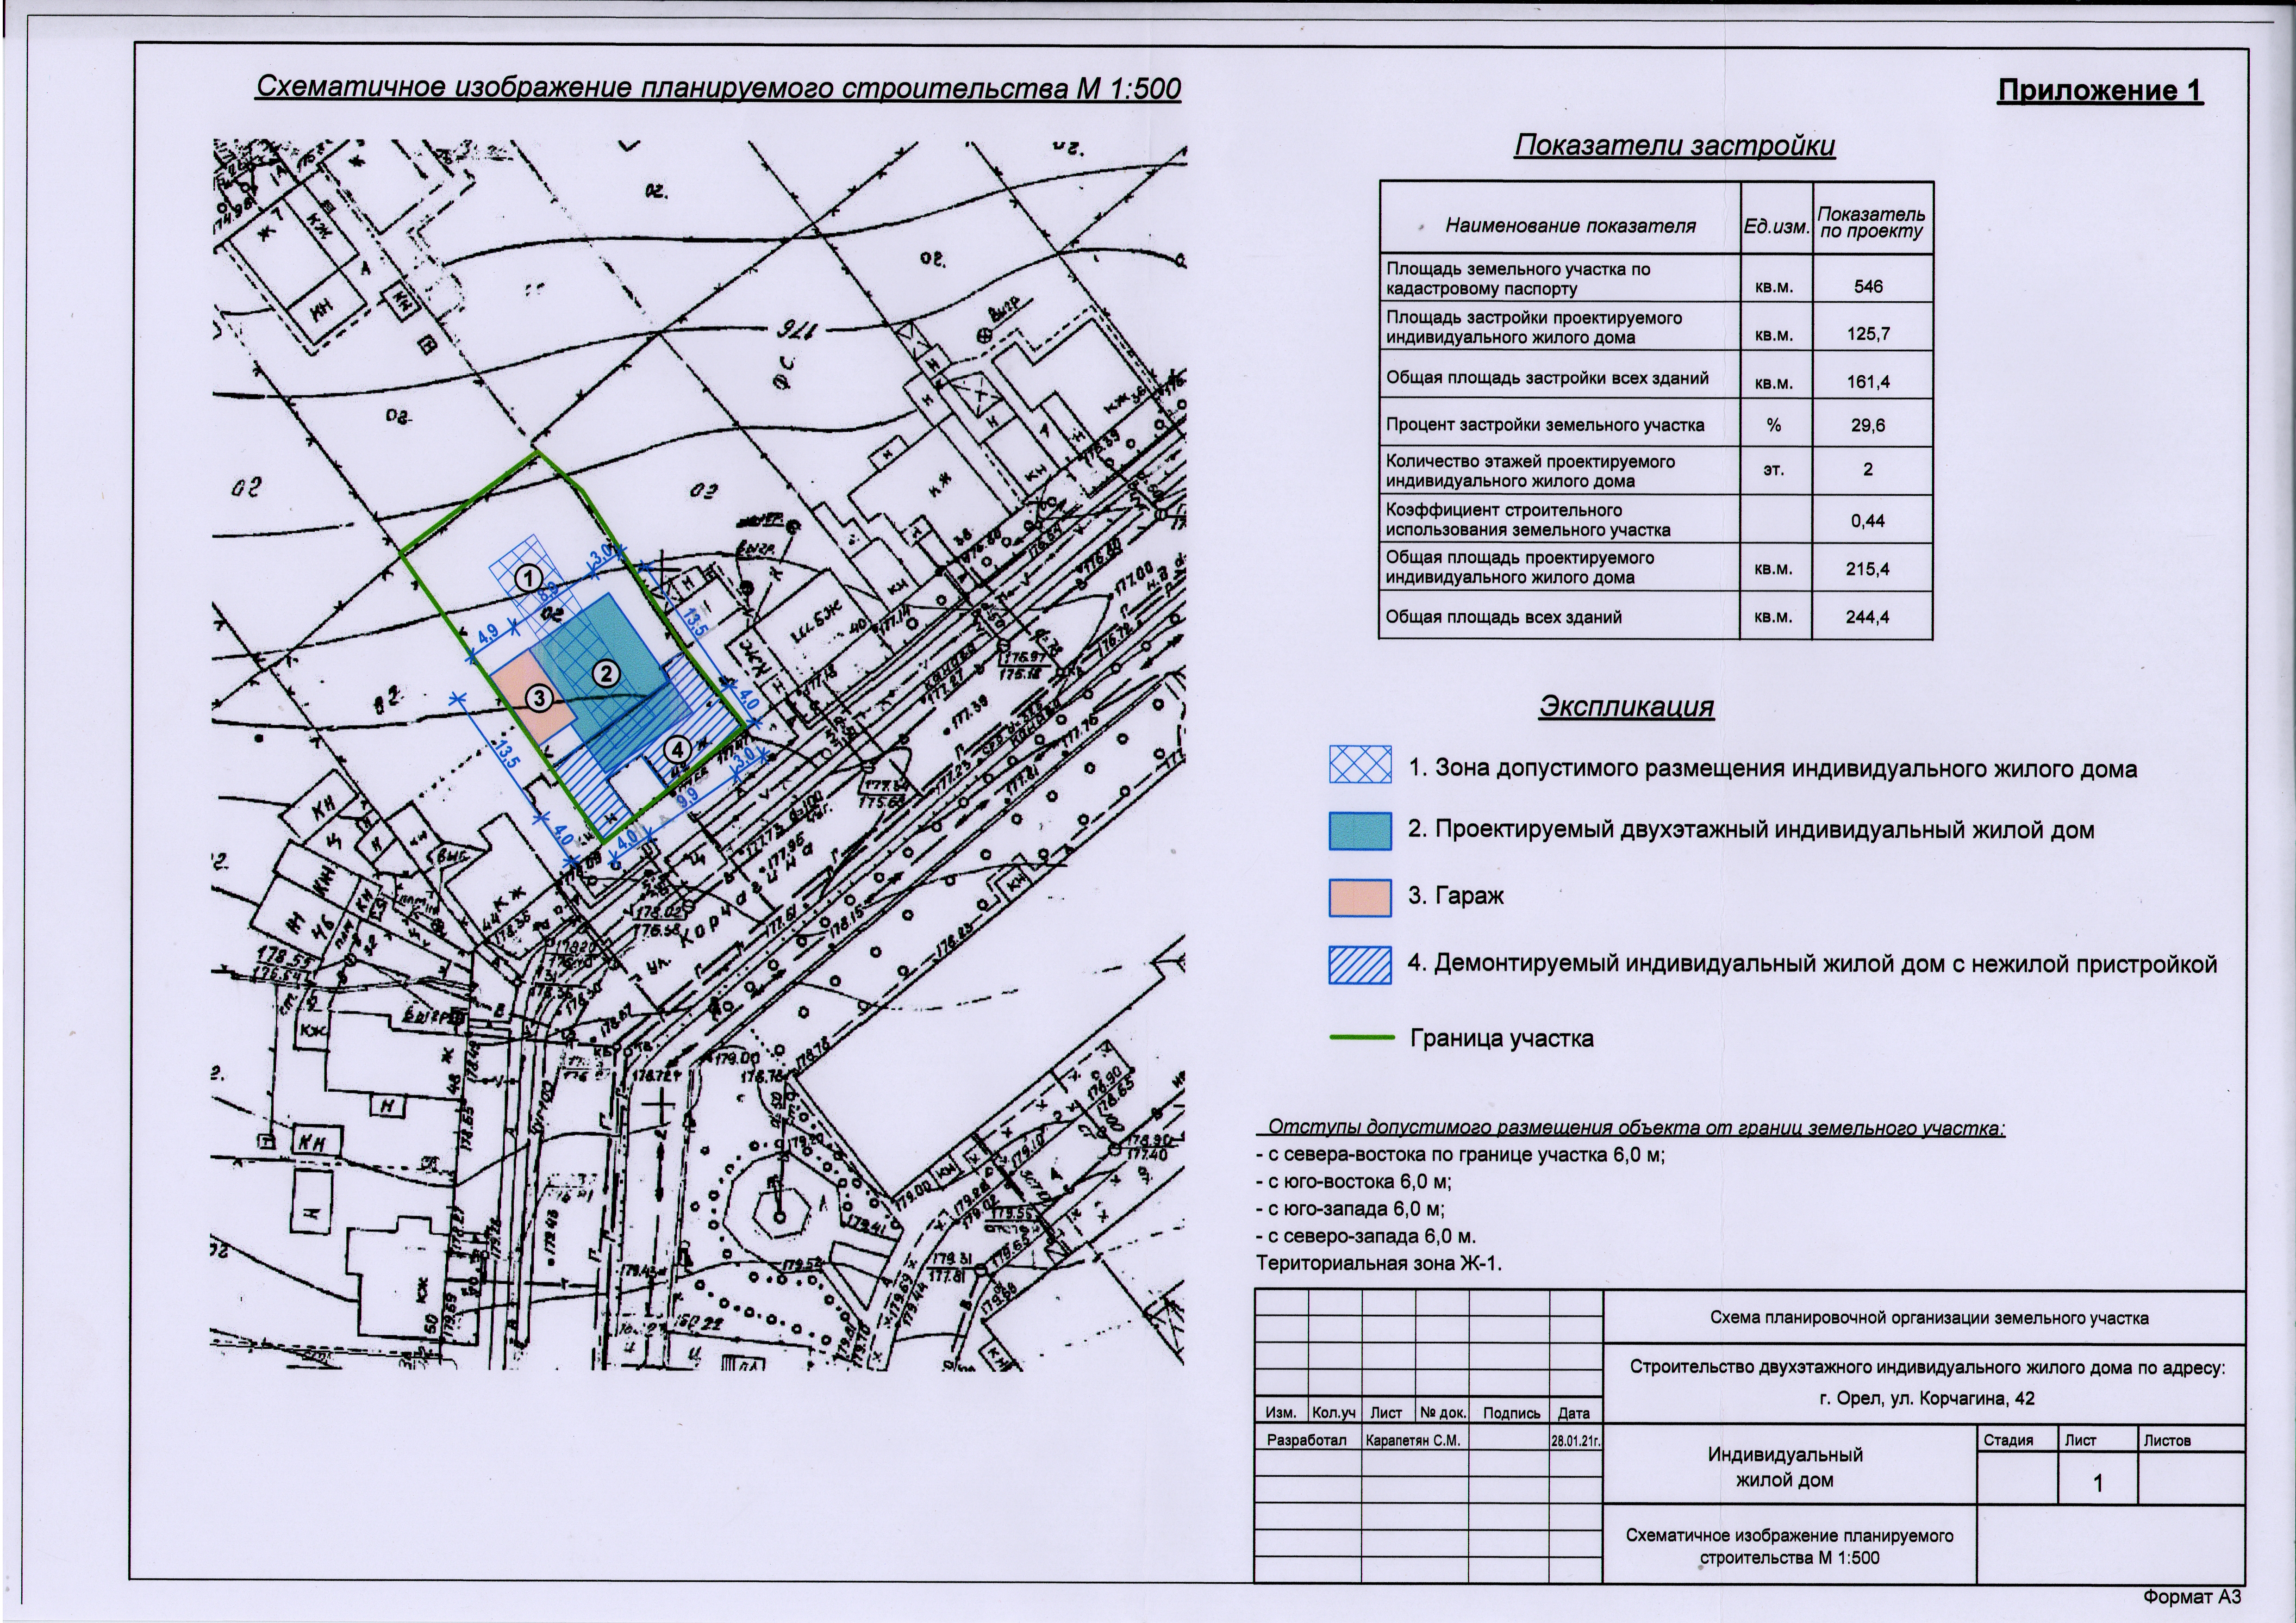The image size is (2296, 1623).
Task: Click the value 0,44 in the table
Action: (1868, 521)
